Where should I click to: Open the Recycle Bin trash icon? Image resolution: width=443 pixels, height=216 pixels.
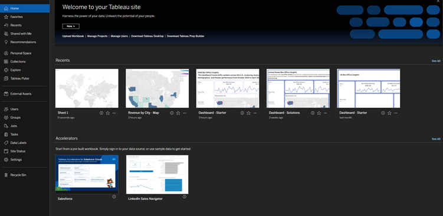coord(6,175)
